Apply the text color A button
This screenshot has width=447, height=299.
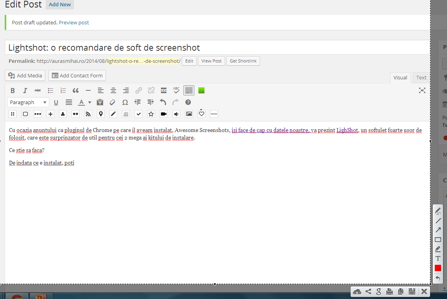(x=81, y=102)
